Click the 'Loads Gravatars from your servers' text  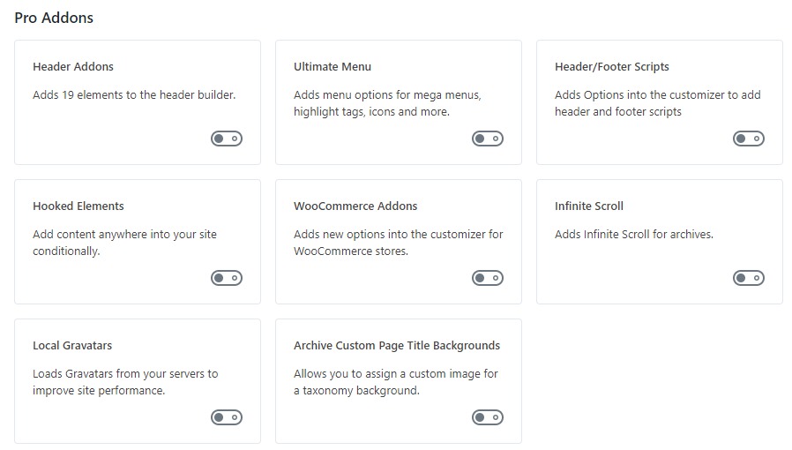pos(125,373)
